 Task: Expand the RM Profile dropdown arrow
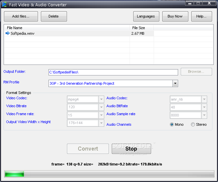[x=175, y=83]
